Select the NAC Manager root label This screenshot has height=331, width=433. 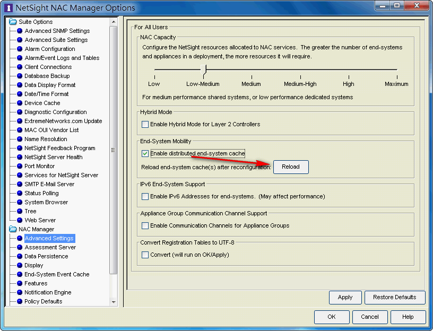[x=37, y=229]
